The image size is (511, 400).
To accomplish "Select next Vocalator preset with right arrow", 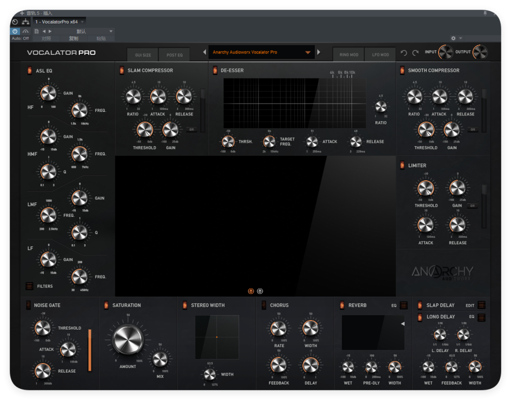I will pos(319,52).
